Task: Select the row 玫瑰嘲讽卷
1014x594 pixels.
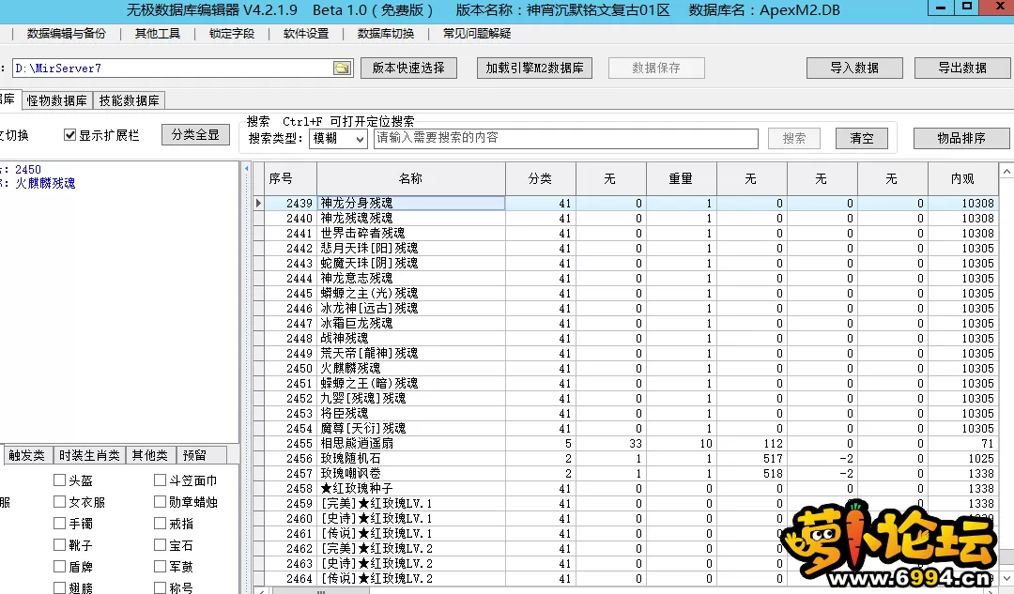Action: coord(624,473)
